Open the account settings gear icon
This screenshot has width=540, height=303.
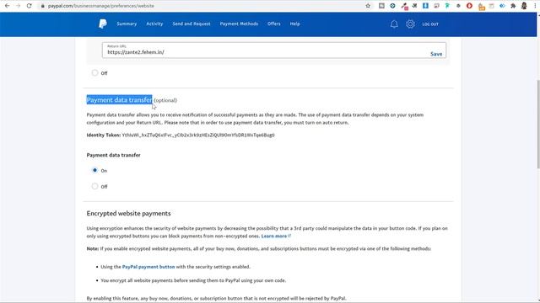(x=410, y=24)
